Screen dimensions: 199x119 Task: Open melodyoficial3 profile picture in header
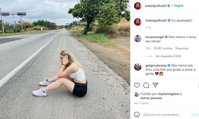138,6
